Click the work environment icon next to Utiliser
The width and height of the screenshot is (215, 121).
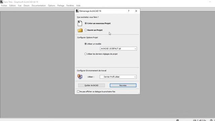[80, 77]
